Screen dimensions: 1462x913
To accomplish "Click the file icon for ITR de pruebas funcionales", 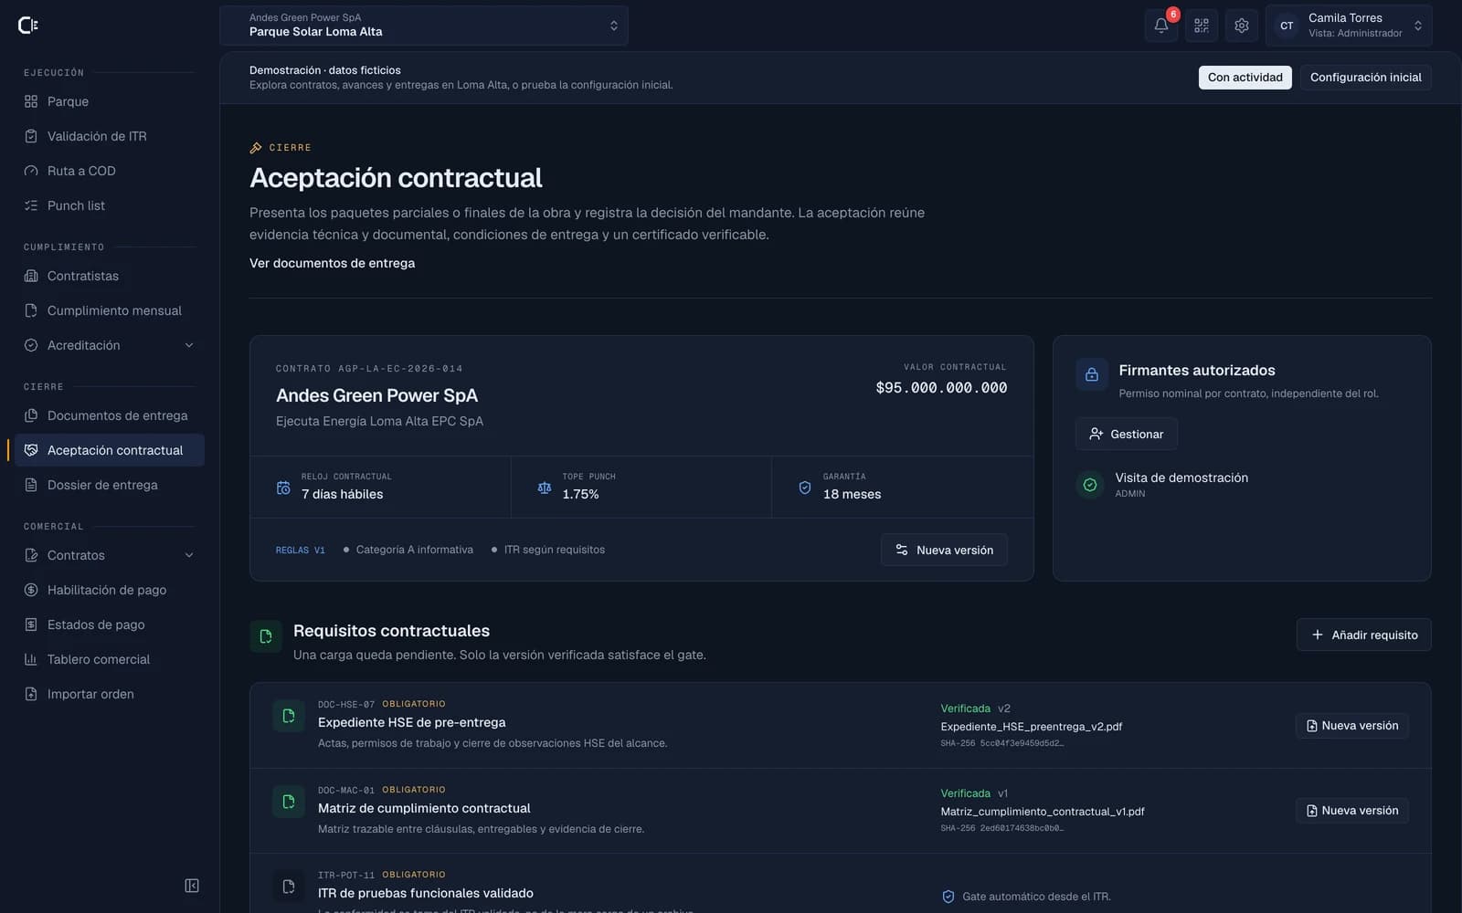I will [289, 887].
